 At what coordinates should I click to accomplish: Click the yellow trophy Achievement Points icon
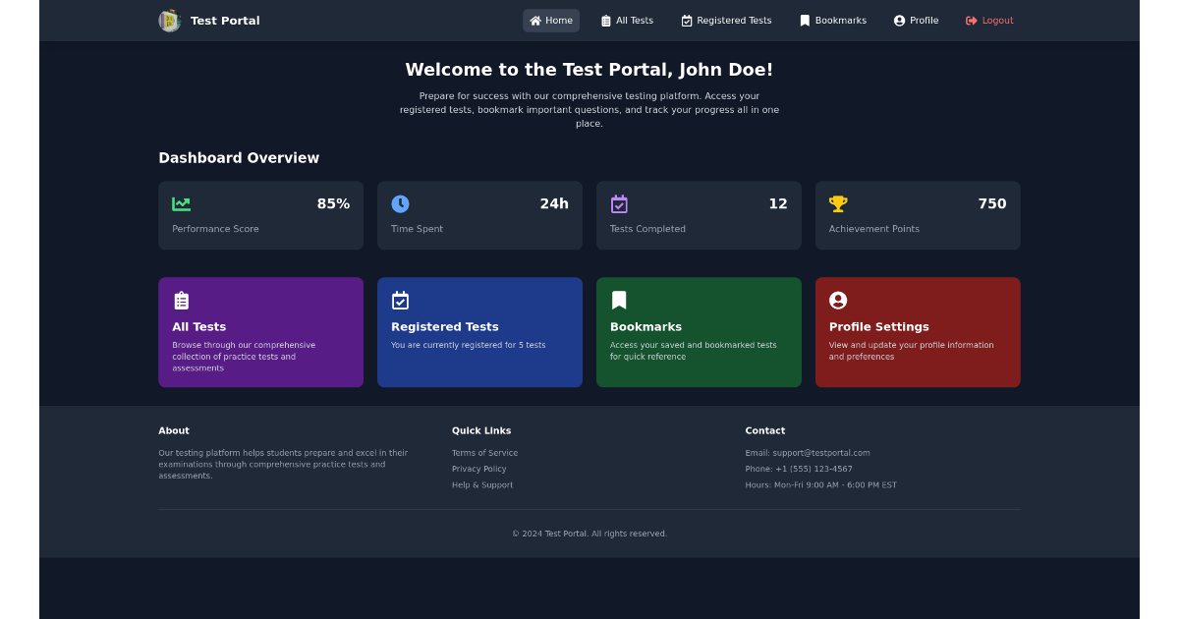coord(838,203)
